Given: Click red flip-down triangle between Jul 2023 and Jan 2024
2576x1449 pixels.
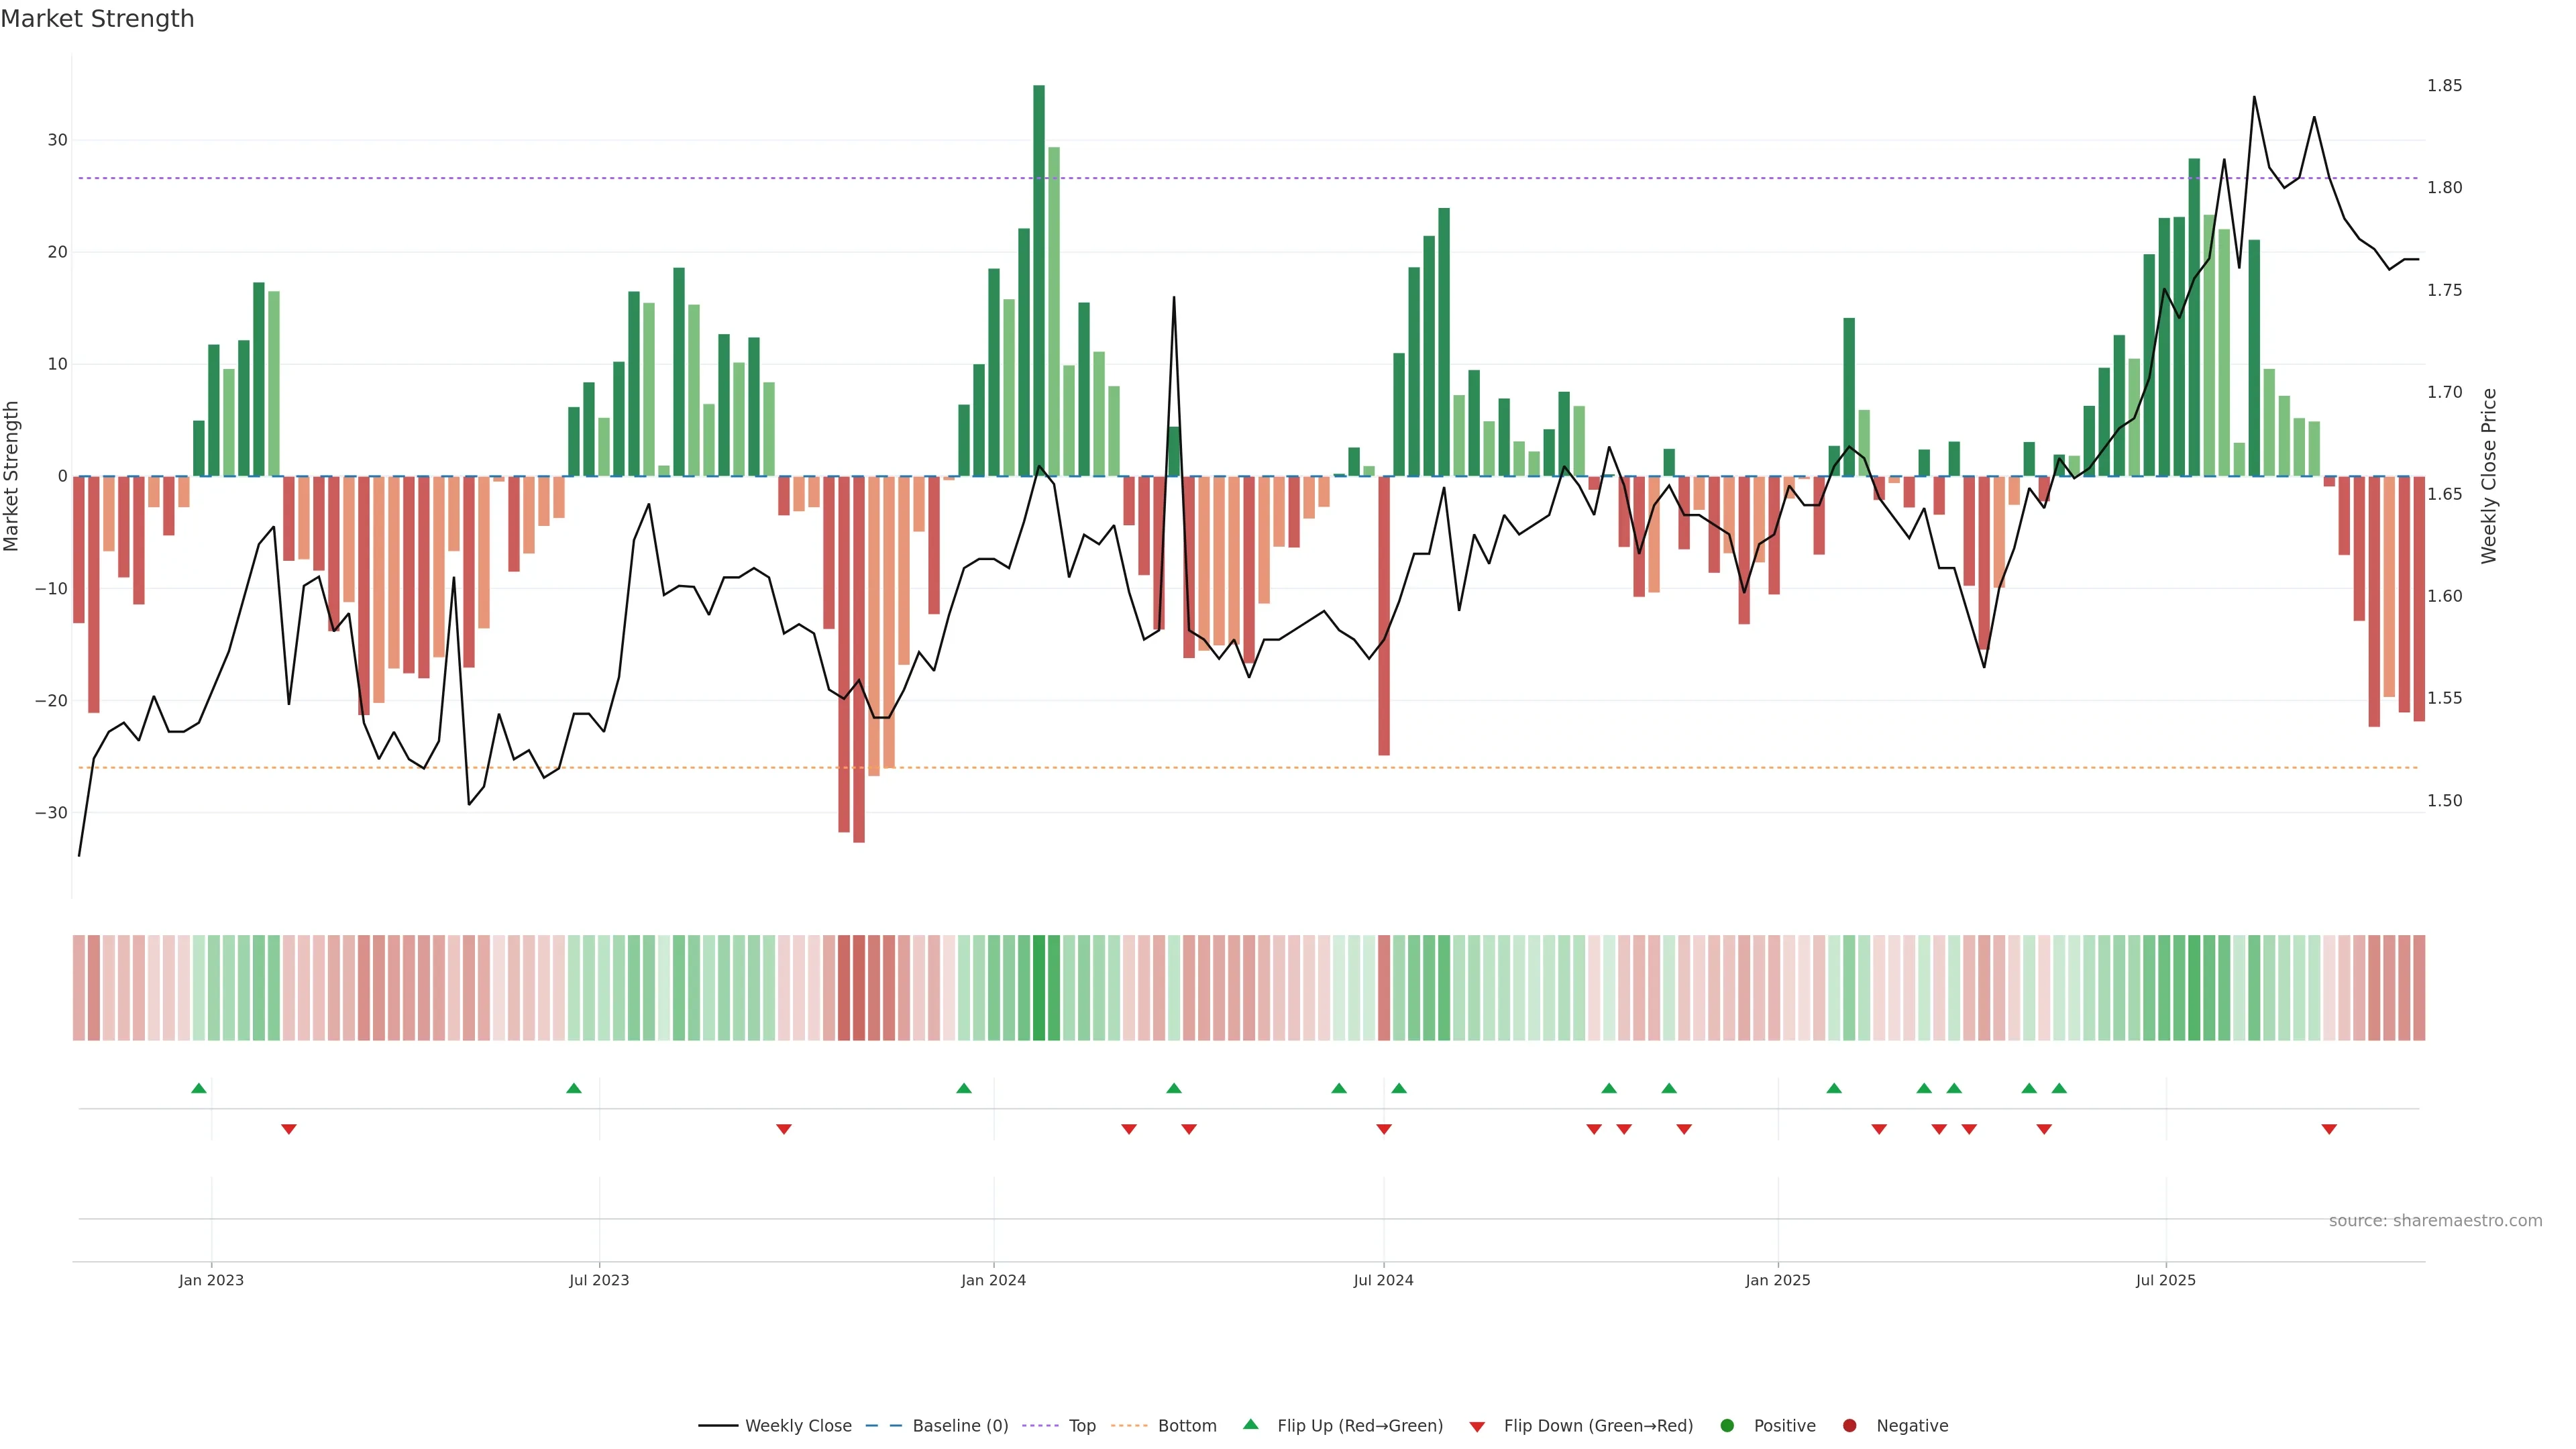Looking at the screenshot, I should pyautogui.click(x=784, y=1129).
